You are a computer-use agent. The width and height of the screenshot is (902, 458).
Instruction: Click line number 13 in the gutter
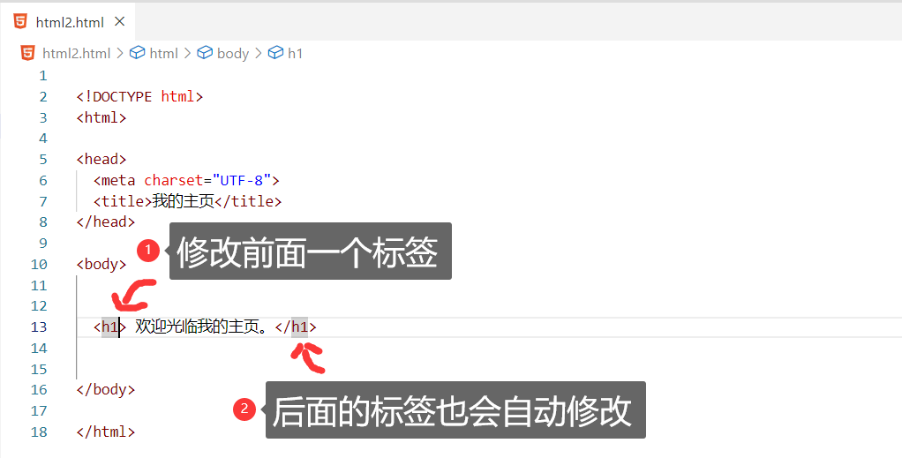[x=39, y=327]
